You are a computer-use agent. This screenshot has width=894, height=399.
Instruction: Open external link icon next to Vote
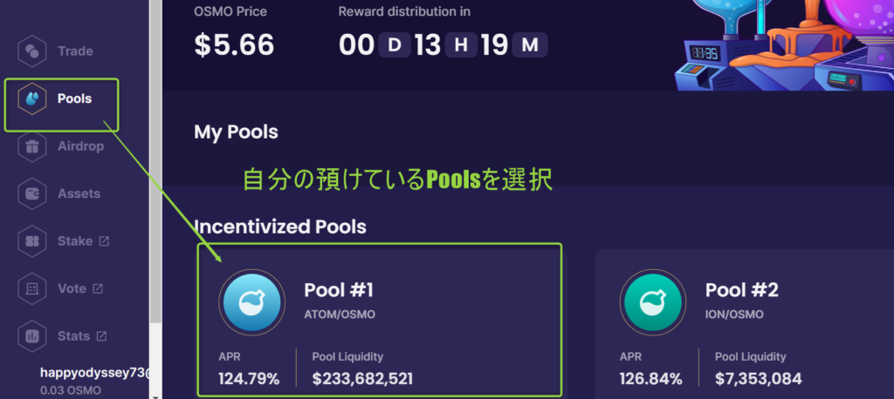pos(98,288)
